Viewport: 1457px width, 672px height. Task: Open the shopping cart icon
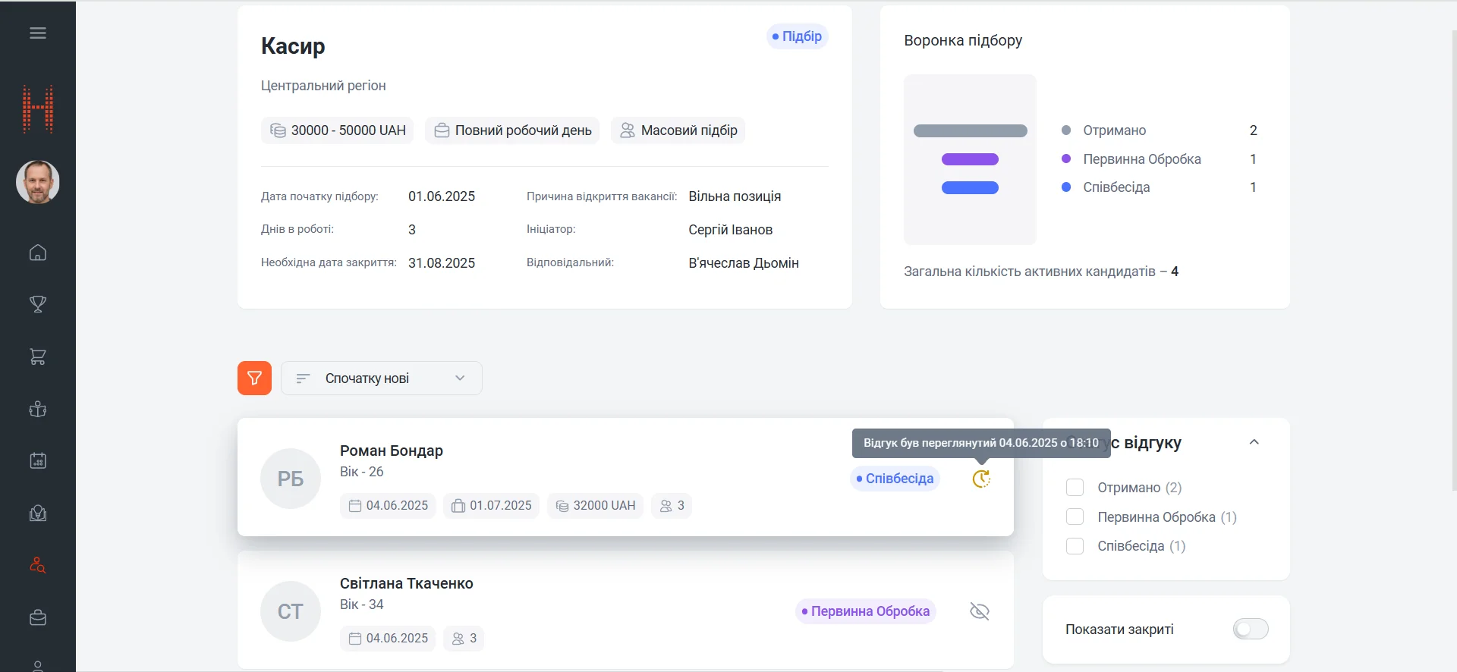click(38, 356)
